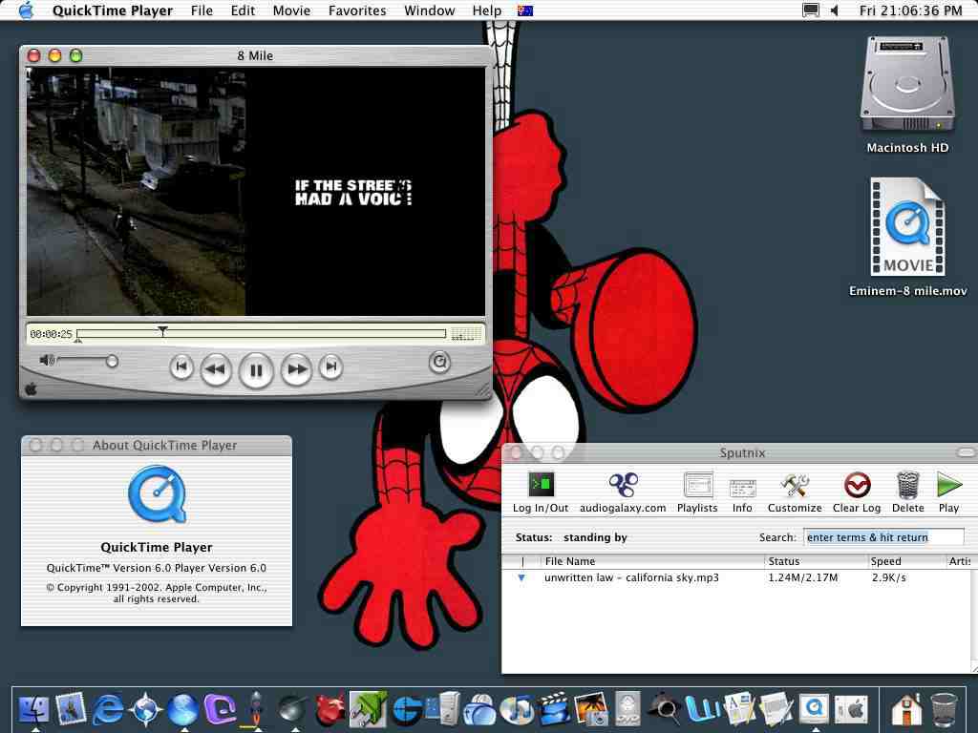Open the Favorites menu
The width and height of the screenshot is (978, 733).
(x=357, y=10)
